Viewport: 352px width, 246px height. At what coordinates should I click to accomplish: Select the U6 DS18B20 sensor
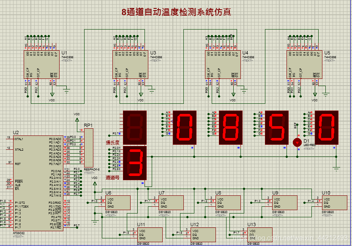coord(118,203)
